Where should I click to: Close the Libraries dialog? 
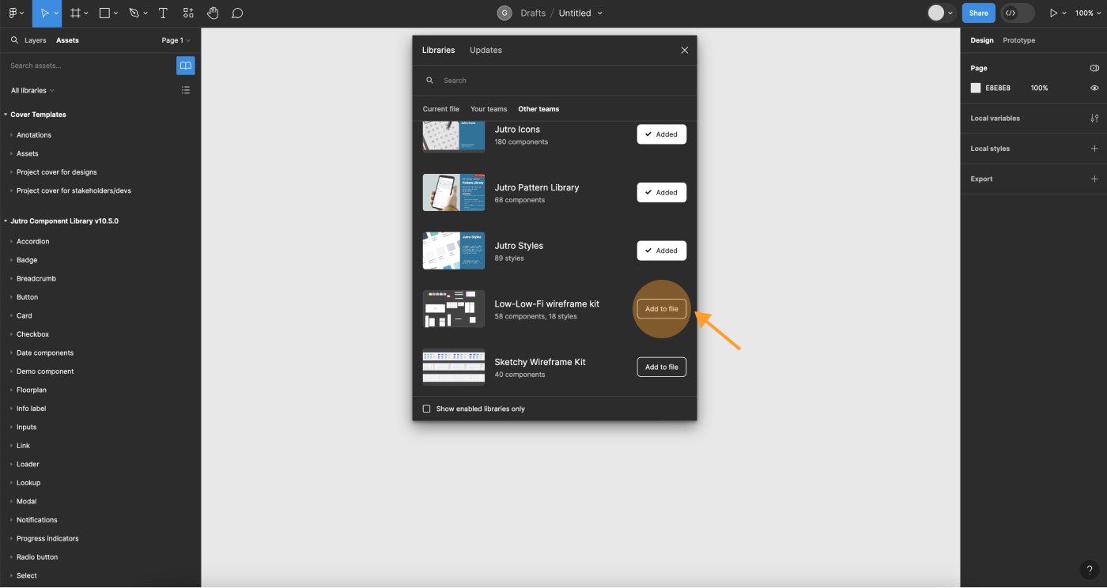tap(685, 50)
